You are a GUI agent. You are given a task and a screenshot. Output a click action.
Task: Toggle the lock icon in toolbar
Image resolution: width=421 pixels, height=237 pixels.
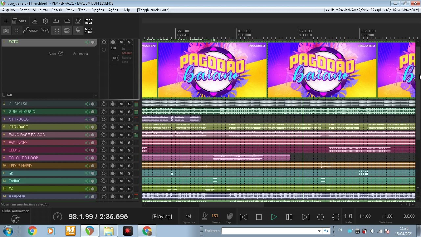coord(78,30)
